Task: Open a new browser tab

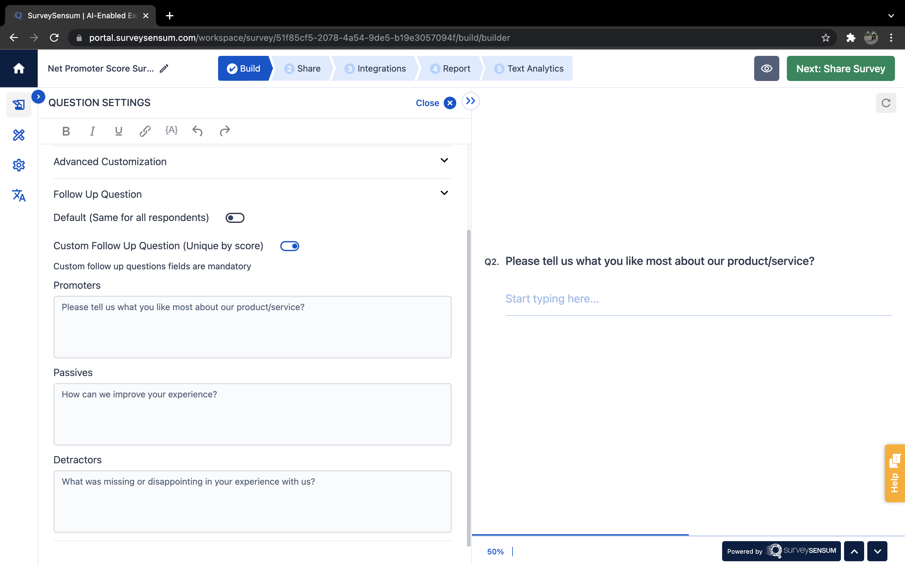Action: (x=169, y=16)
